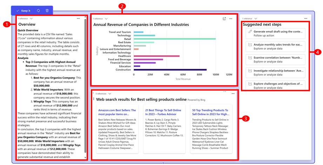Click the chart title Annual Revenue of Companies
The height and width of the screenshot is (165, 323).
(141, 25)
